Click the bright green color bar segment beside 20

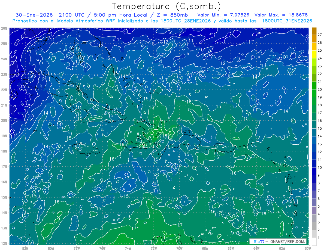point(314,86)
